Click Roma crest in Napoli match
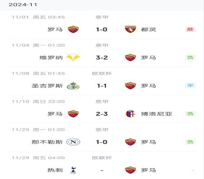 [130, 142]
